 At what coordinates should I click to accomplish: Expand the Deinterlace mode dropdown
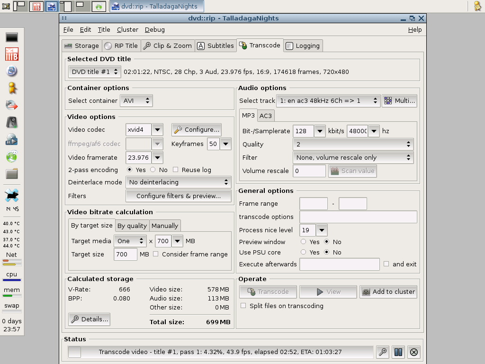pos(178,182)
